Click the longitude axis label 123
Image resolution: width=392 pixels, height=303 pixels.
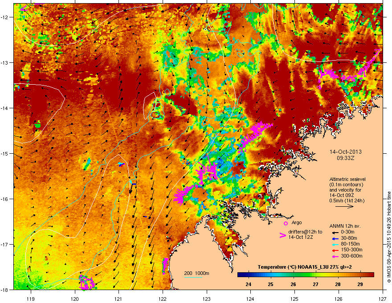(x=207, y=299)
